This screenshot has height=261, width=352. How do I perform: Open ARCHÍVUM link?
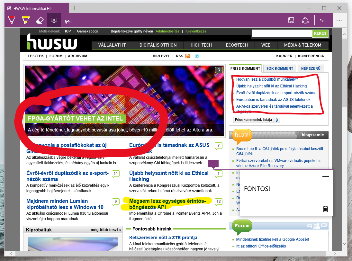coord(77,56)
